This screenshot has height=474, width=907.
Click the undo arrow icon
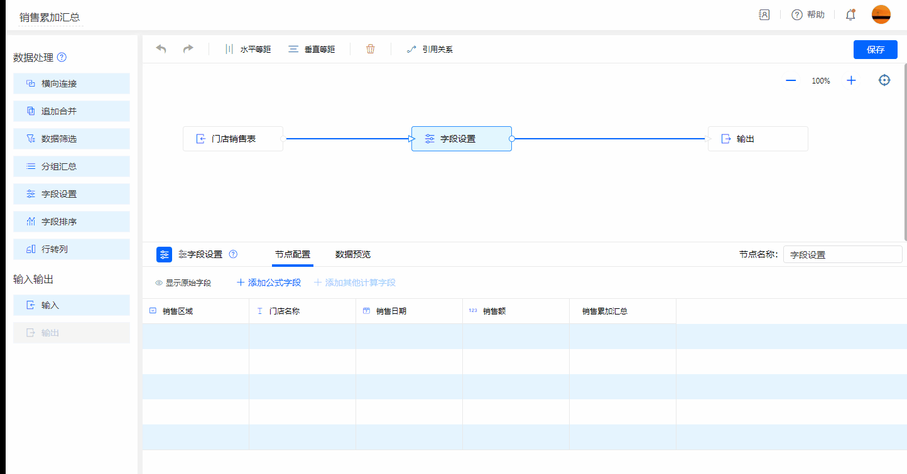[x=161, y=49]
